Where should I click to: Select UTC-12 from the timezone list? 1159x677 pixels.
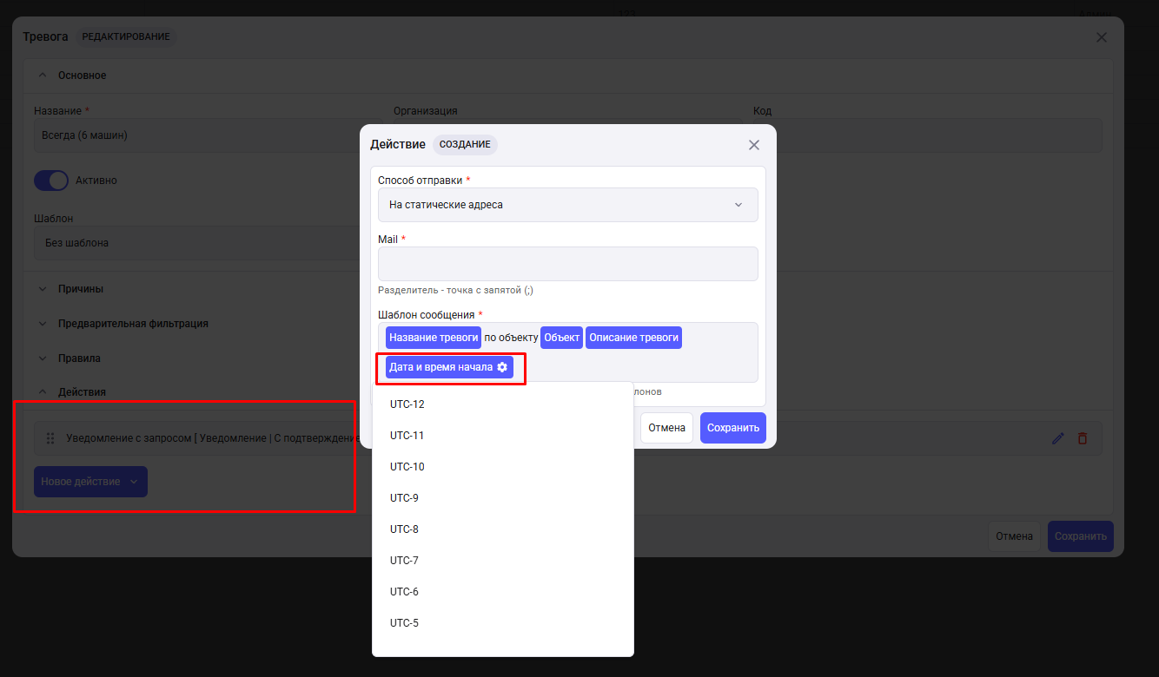(x=407, y=404)
